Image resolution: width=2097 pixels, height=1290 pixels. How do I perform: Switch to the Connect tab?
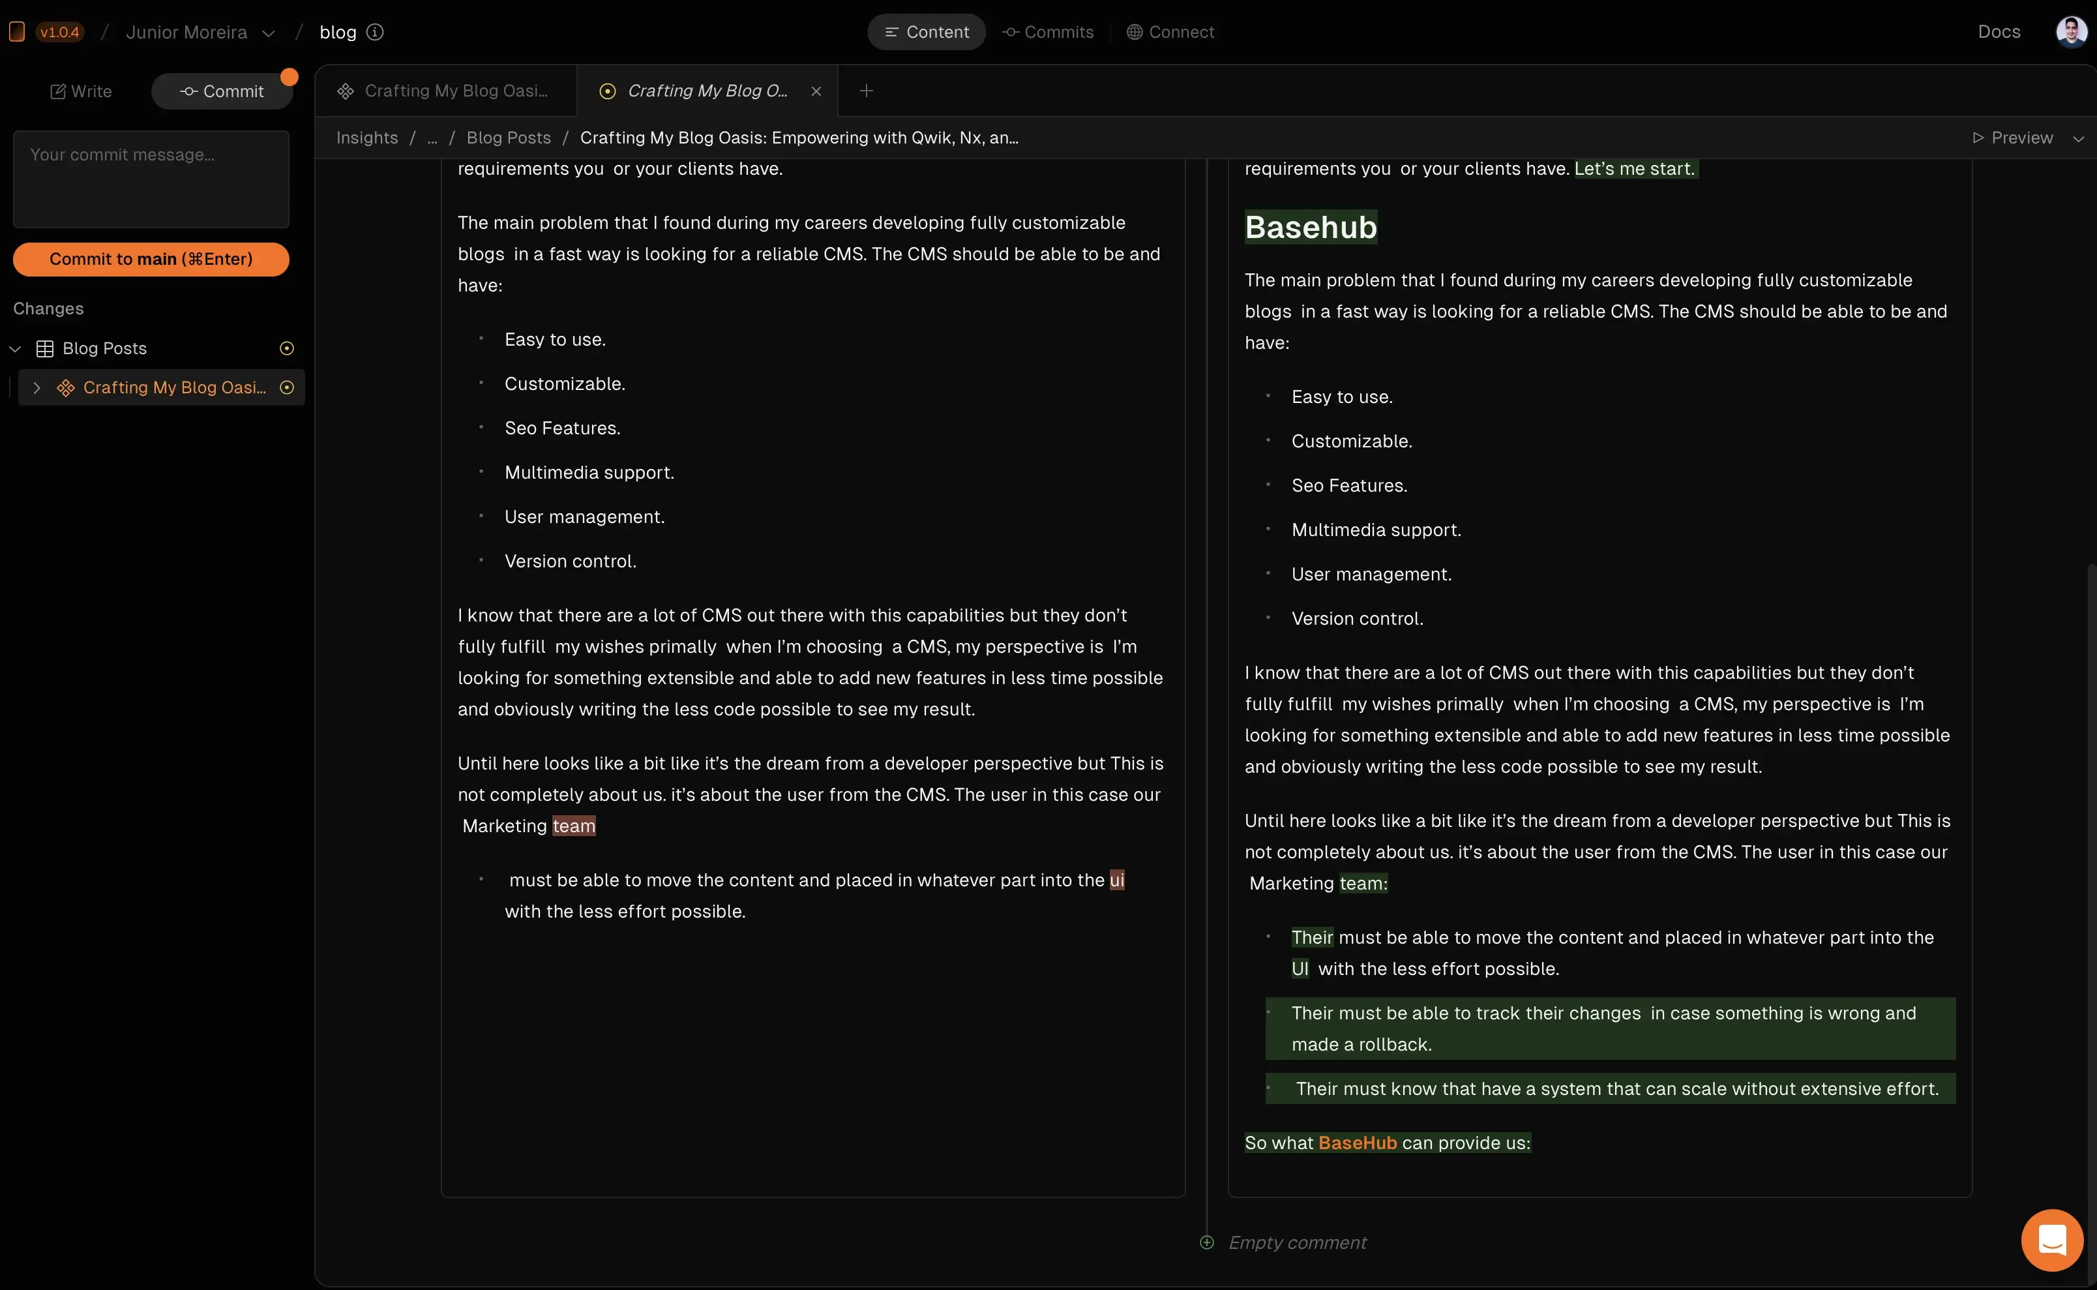click(x=1170, y=31)
